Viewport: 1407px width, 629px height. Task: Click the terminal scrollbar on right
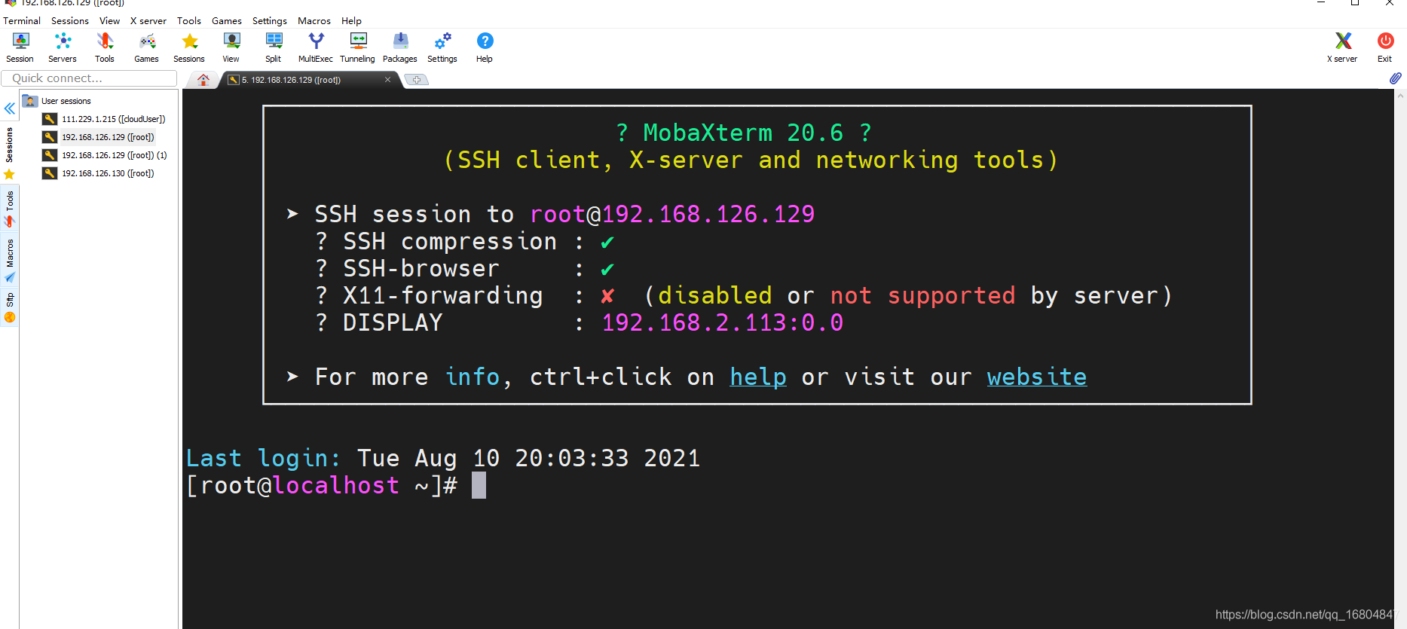(1401, 359)
